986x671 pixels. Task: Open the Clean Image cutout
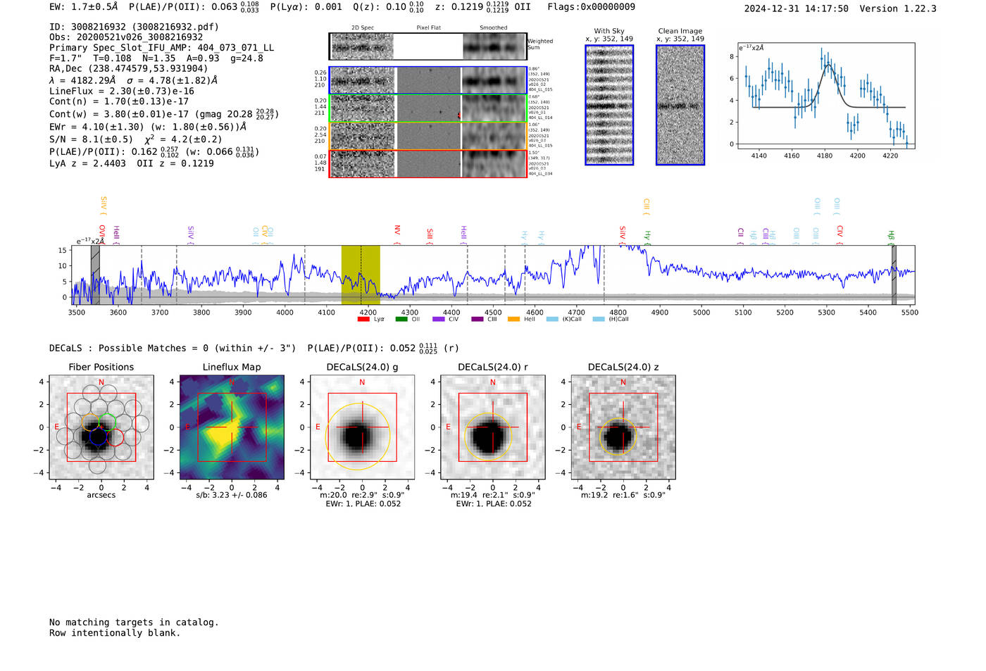click(680, 105)
